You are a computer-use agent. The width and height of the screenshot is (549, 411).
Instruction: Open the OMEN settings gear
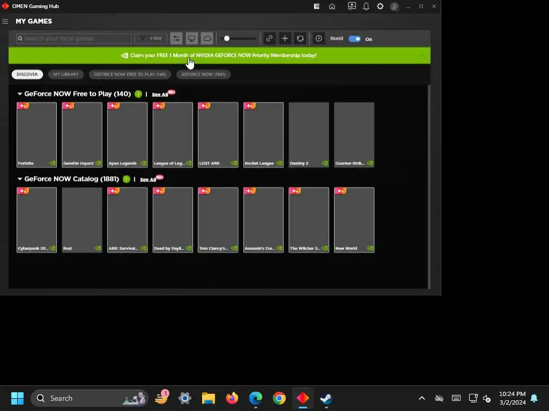tap(380, 6)
